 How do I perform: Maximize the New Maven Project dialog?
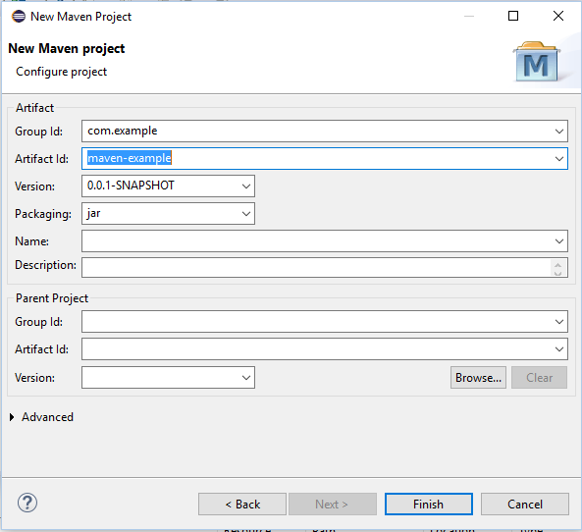coord(513,16)
